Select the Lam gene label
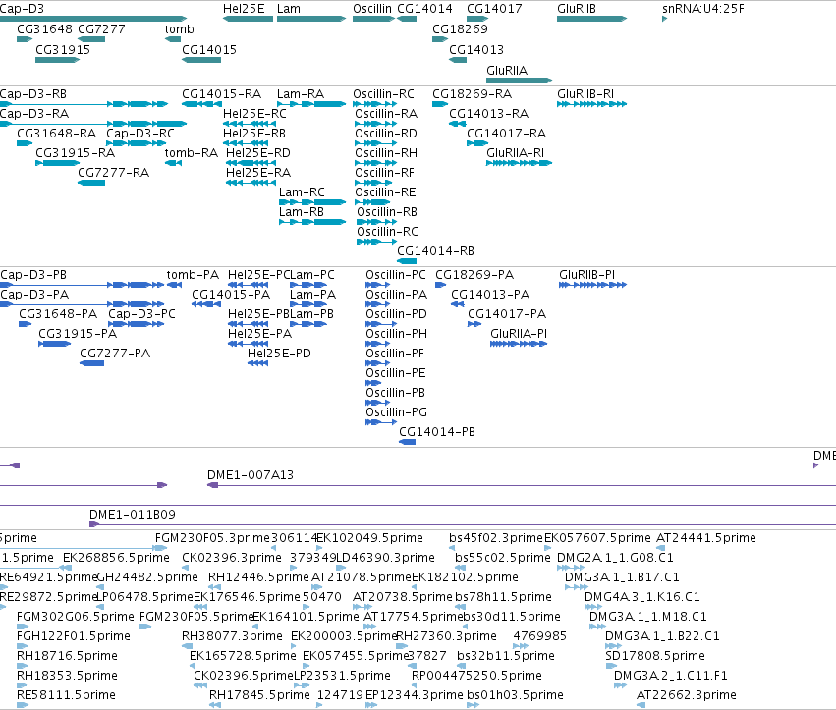 tap(289, 9)
